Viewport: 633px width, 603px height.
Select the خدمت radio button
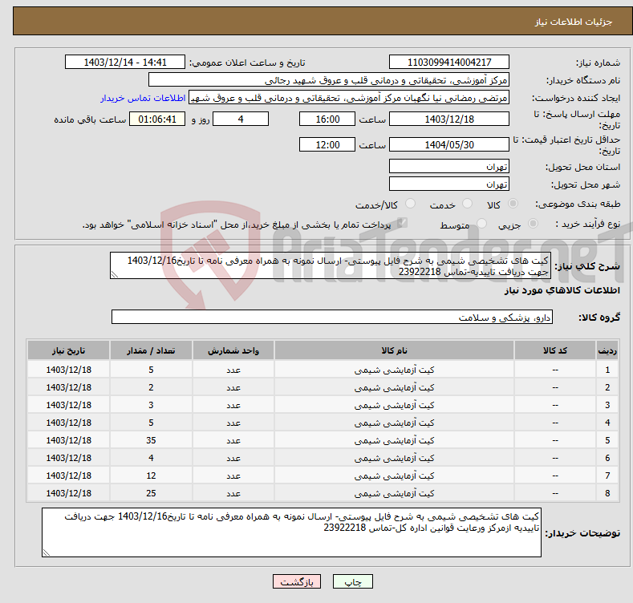pyautogui.click(x=467, y=204)
